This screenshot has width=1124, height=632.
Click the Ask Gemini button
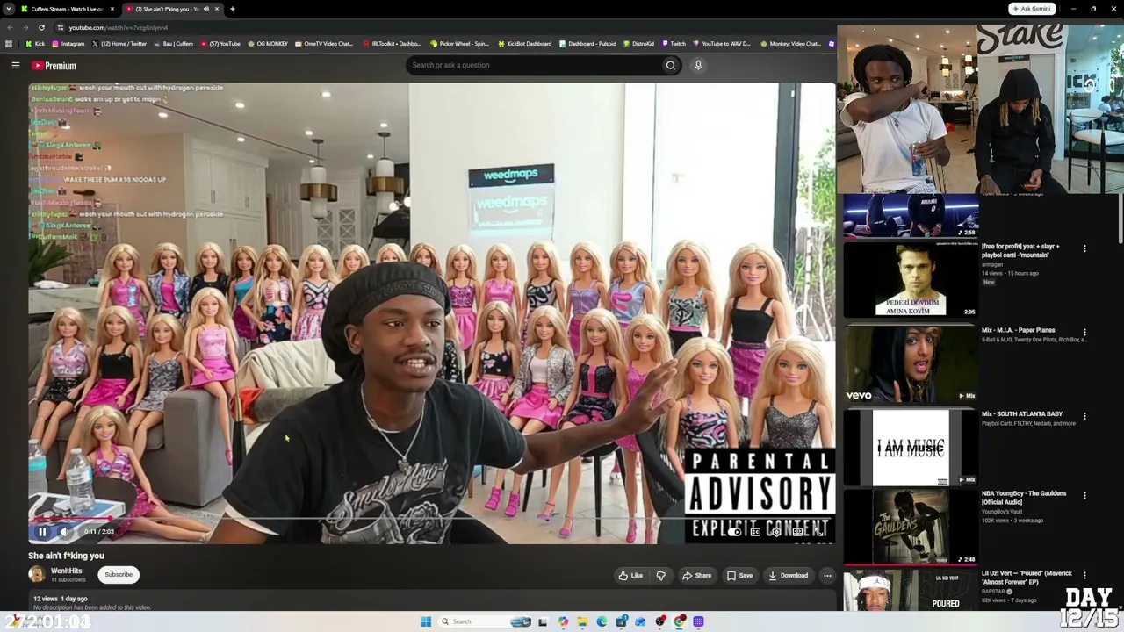[x=1032, y=9]
